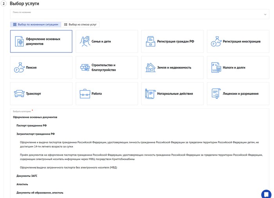This screenshot has width=274, height=198.
Task: Open the house icon for Земля и недвижимость
Action: coord(150,67)
